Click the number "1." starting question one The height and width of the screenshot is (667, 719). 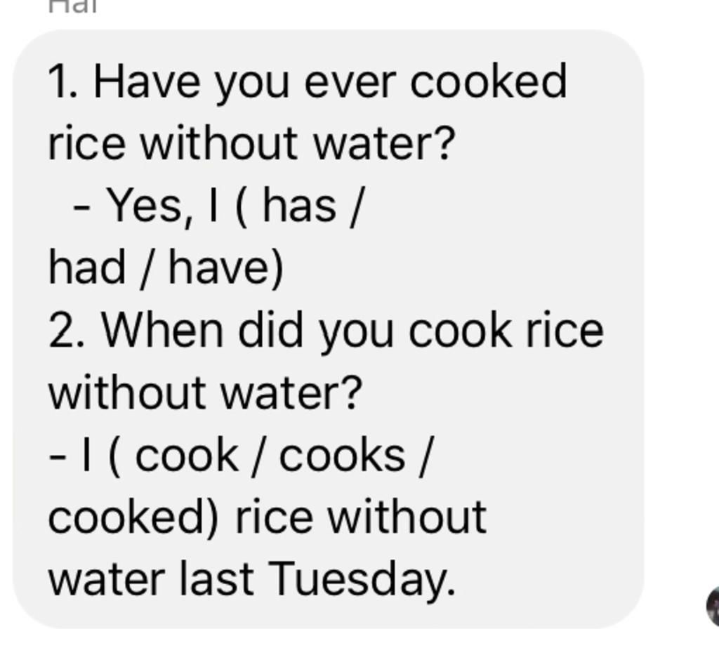[62, 81]
